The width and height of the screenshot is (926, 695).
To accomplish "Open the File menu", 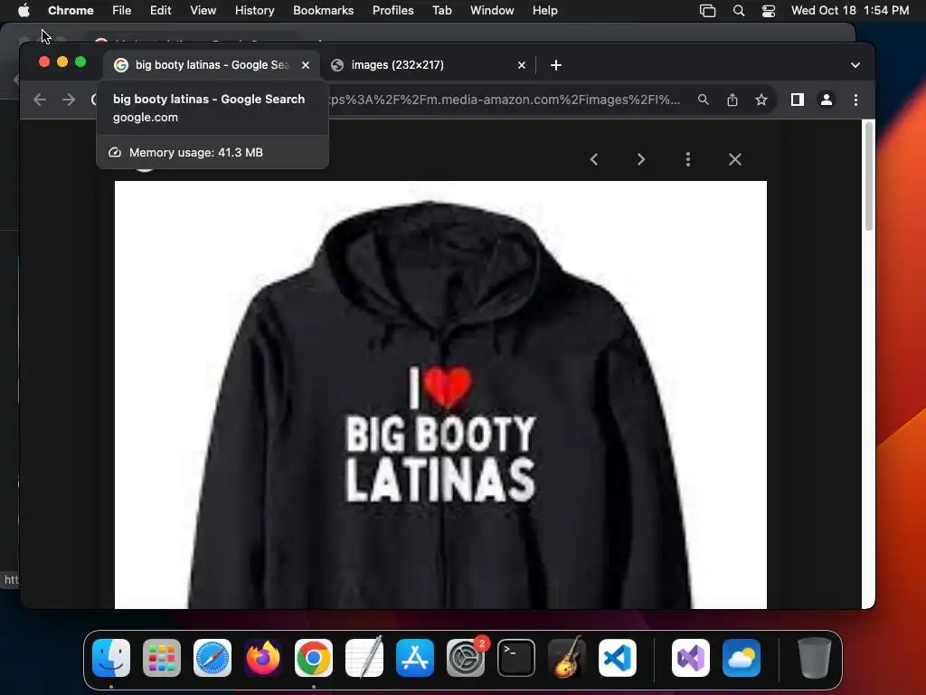I will (x=122, y=11).
